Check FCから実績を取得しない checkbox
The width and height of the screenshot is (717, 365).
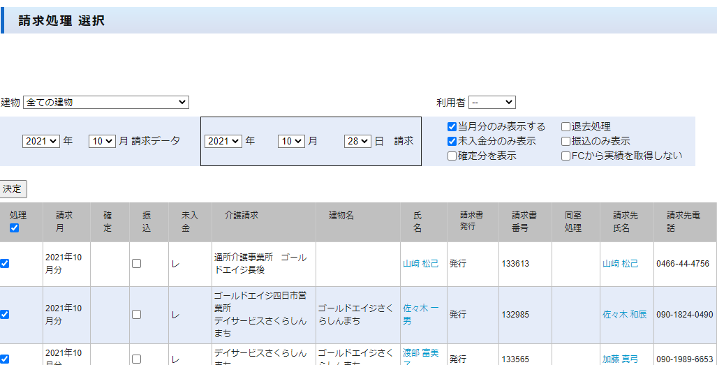click(566, 156)
